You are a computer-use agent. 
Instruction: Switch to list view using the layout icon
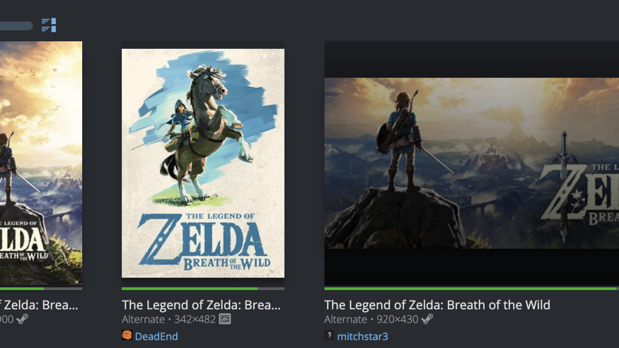(x=48, y=25)
